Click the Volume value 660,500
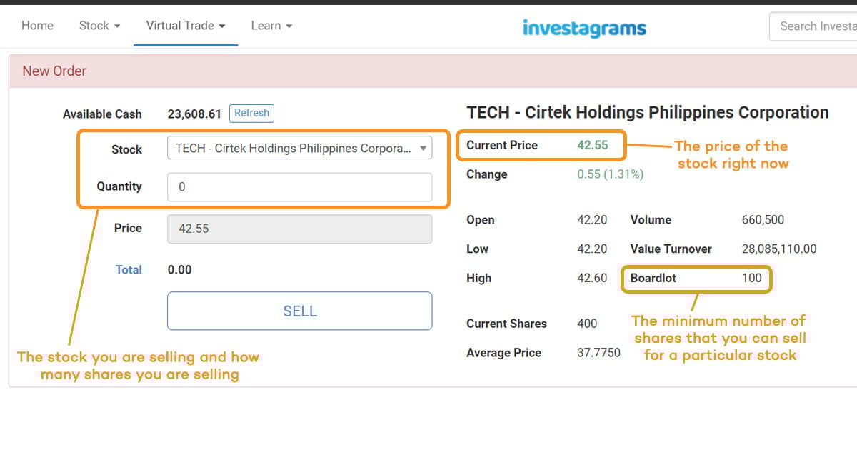This screenshot has height=450, width=857. (x=763, y=220)
